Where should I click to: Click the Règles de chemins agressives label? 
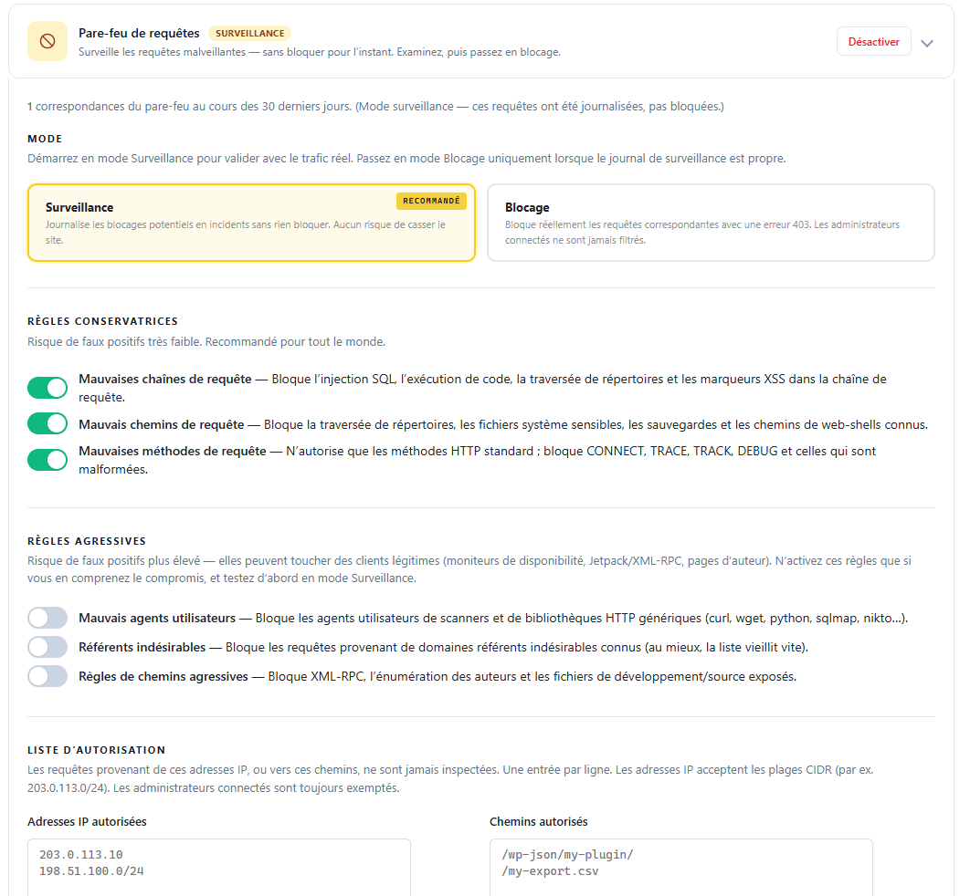coord(163,677)
